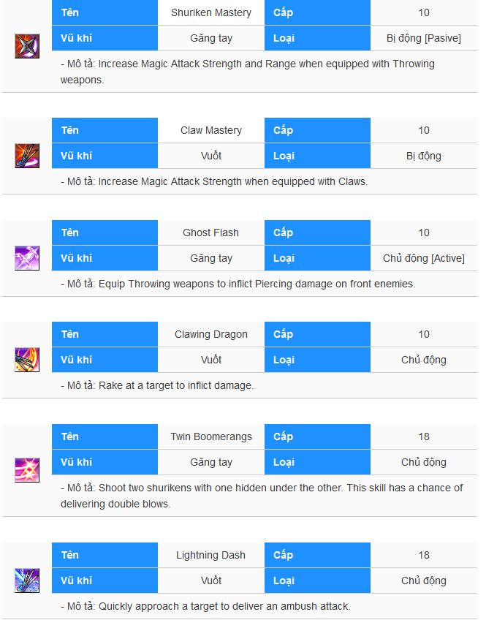
Task: Click the 'Tên' header in Ghost Flash table
Action: [105, 232]
